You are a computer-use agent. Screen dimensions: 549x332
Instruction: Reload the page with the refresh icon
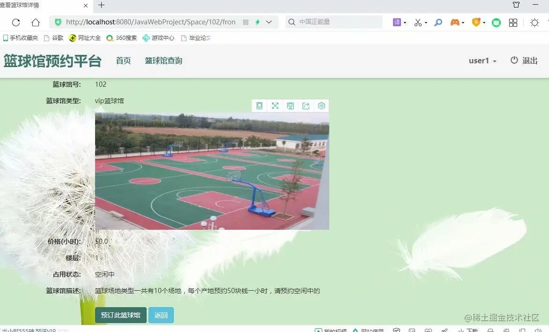[x=16, y=23]
